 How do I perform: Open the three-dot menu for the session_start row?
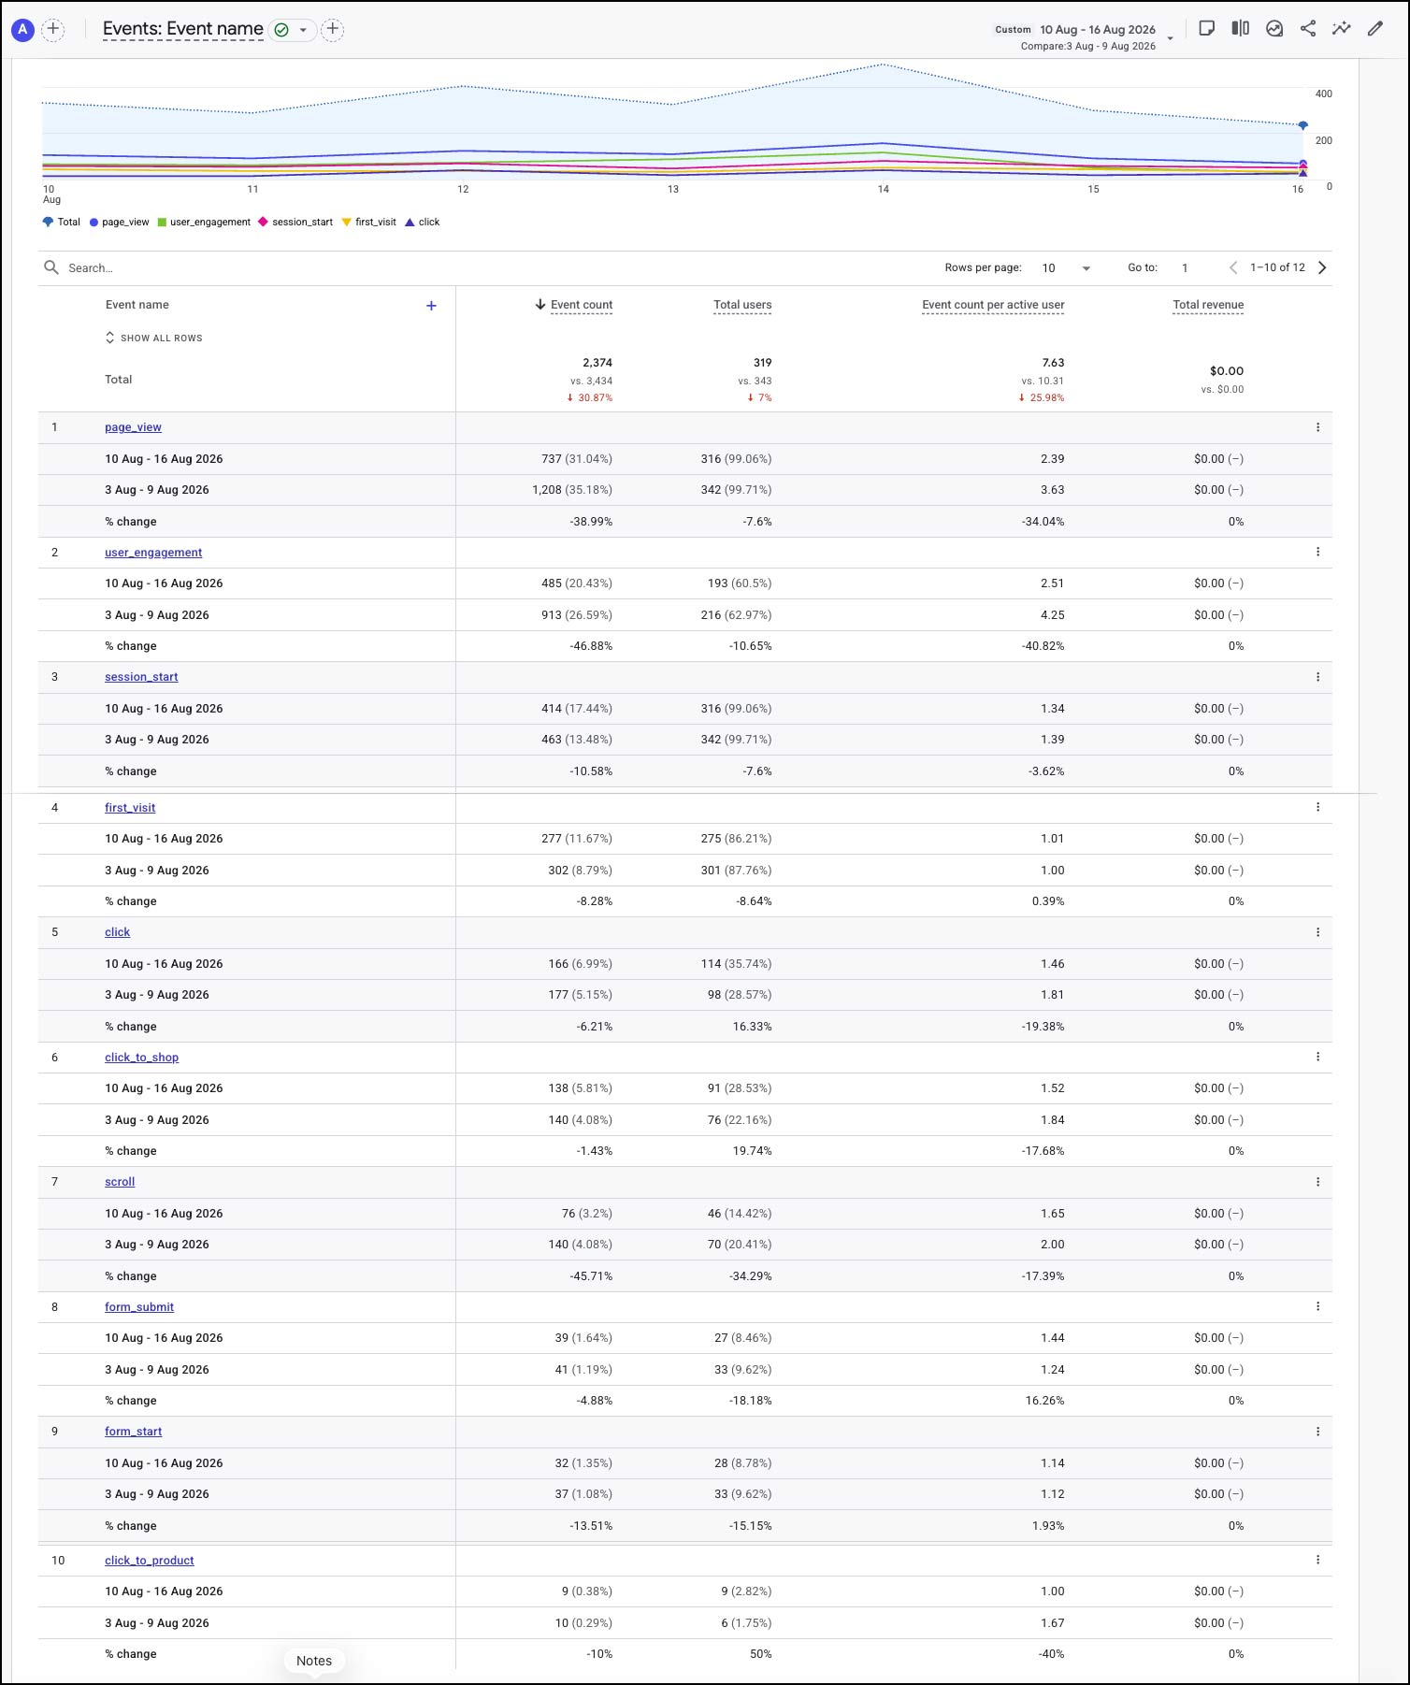[x=1318, y=677]
